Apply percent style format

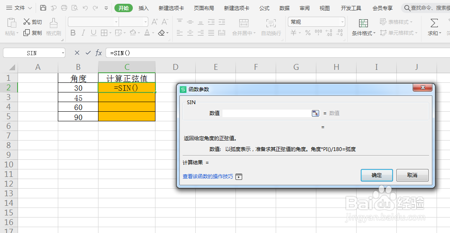point(308,33)
